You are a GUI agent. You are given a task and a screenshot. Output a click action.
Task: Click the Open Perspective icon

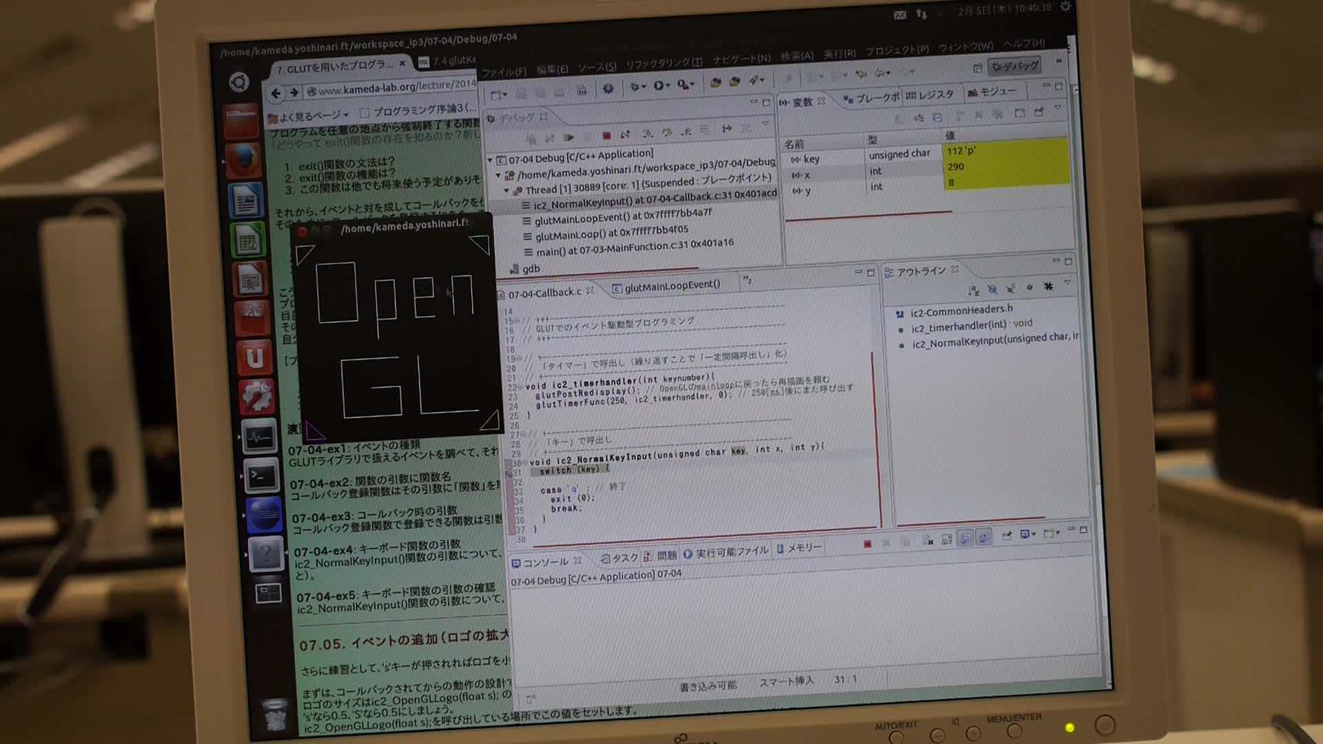977,68
